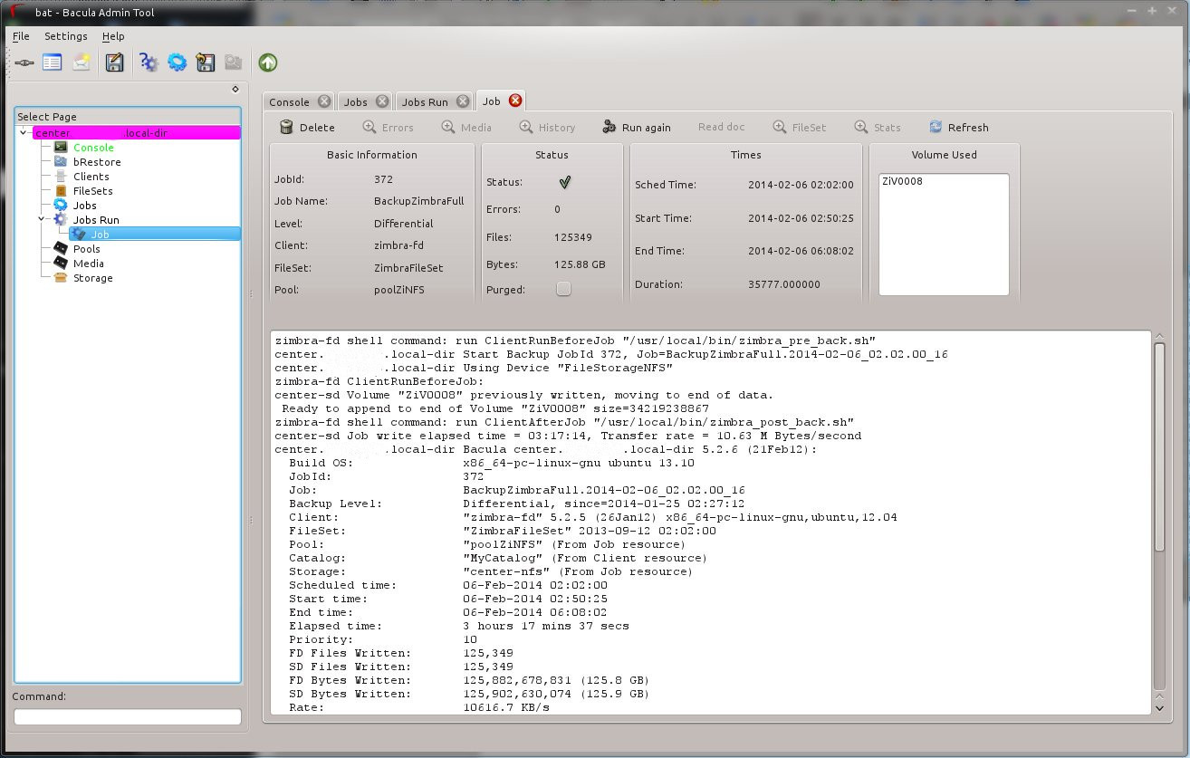1190x758 pixels.
Task: Toggle the Purged checkbox
Action: (x=563, y=289)
